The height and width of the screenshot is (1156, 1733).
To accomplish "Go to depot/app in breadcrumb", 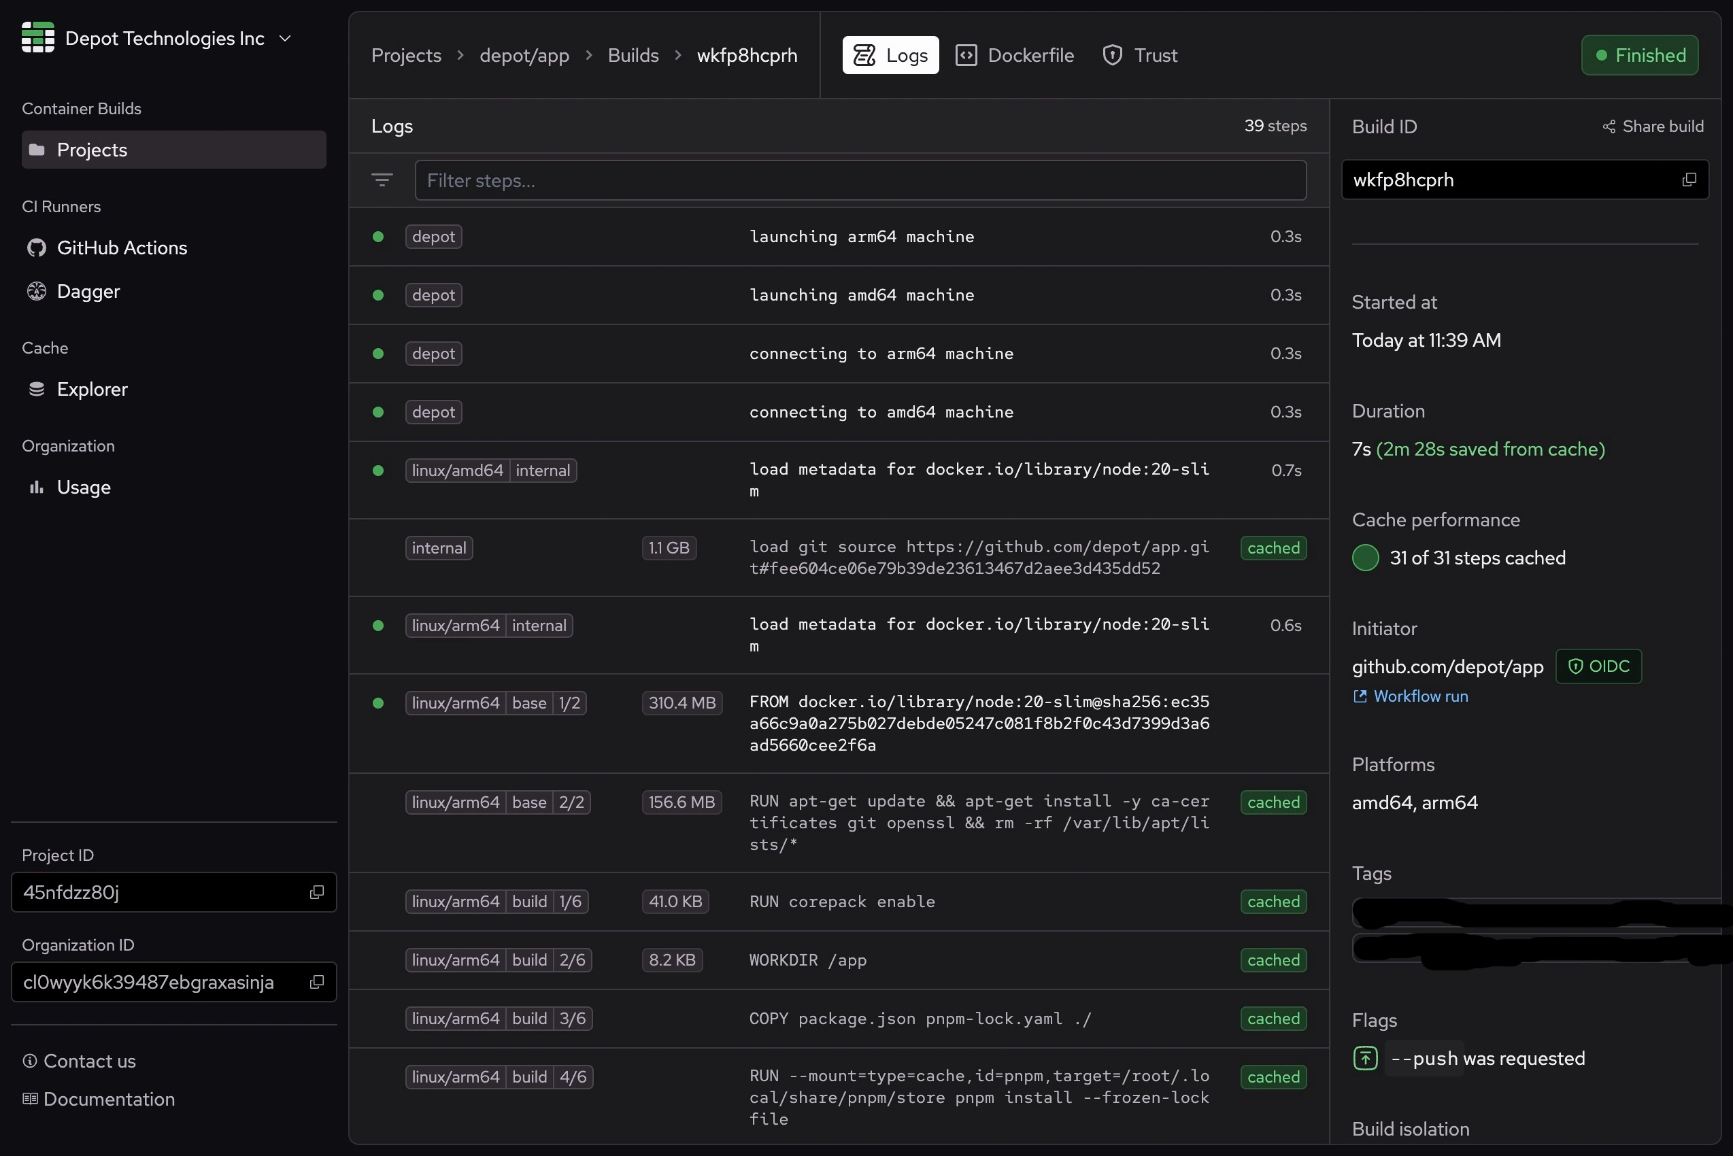I will pyautogui.click(x=524, y=55).
